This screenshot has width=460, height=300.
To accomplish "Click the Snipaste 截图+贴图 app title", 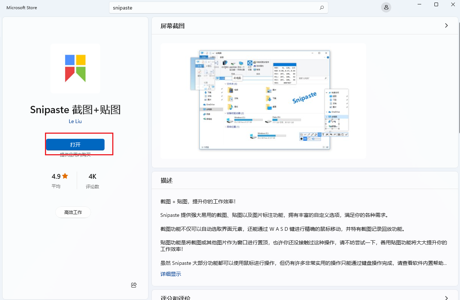I will (x=75, y=110).
